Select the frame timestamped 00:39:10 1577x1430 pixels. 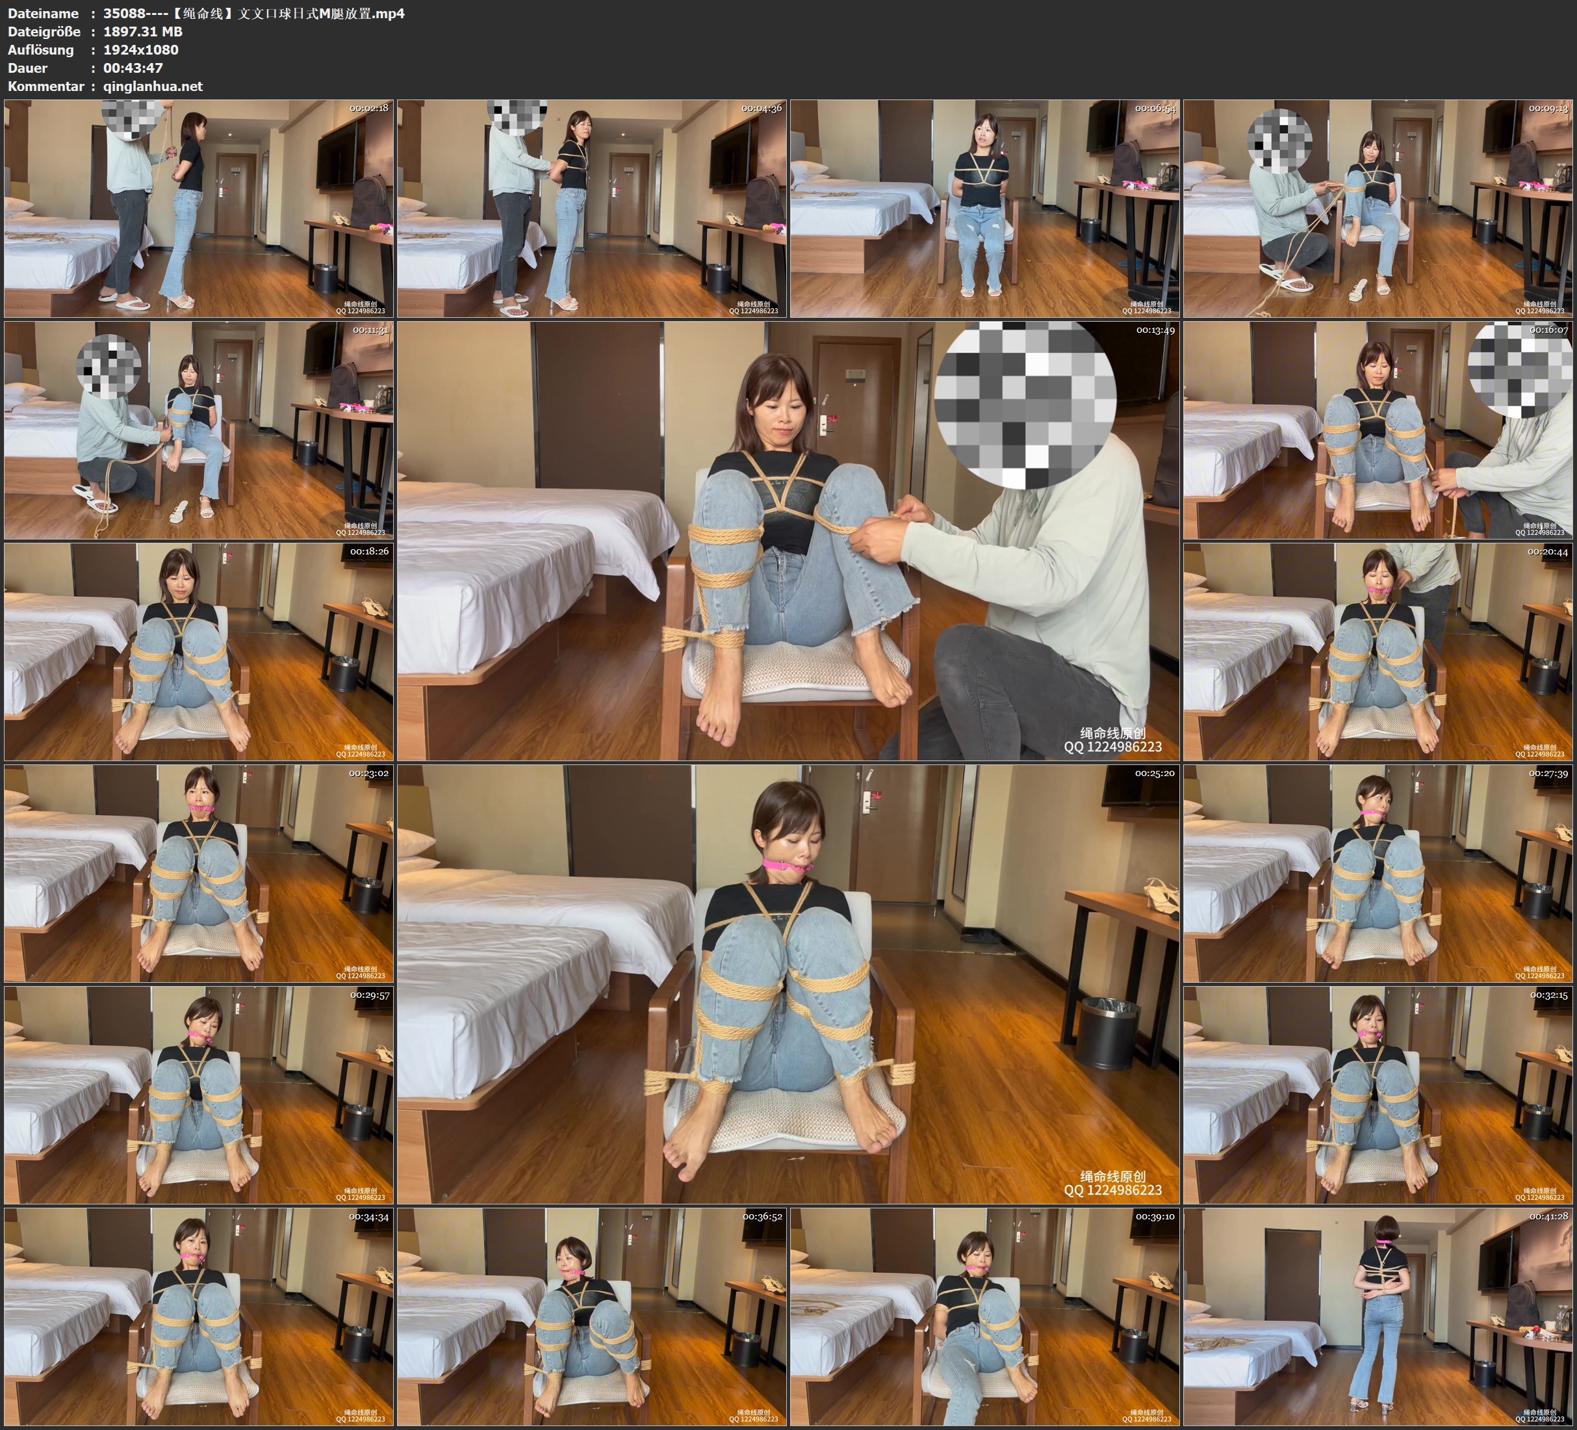tap(985, 1318)
